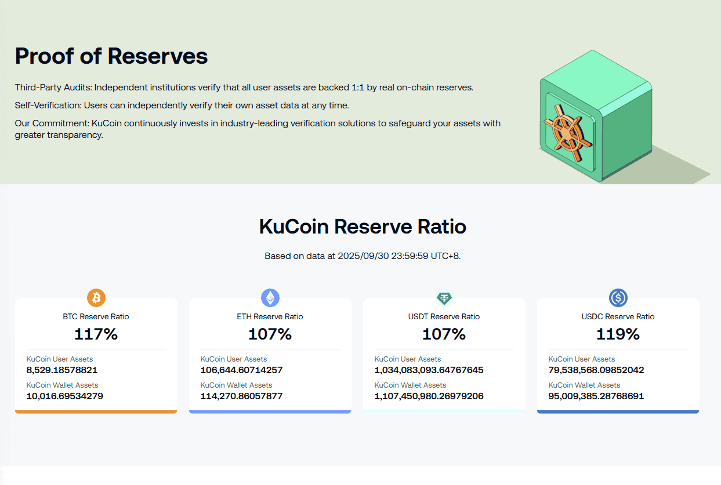Click the USDT Reserve Ratio label
Image resolution: width=721 pixels, height=485 pixels.
pos(444,316)
